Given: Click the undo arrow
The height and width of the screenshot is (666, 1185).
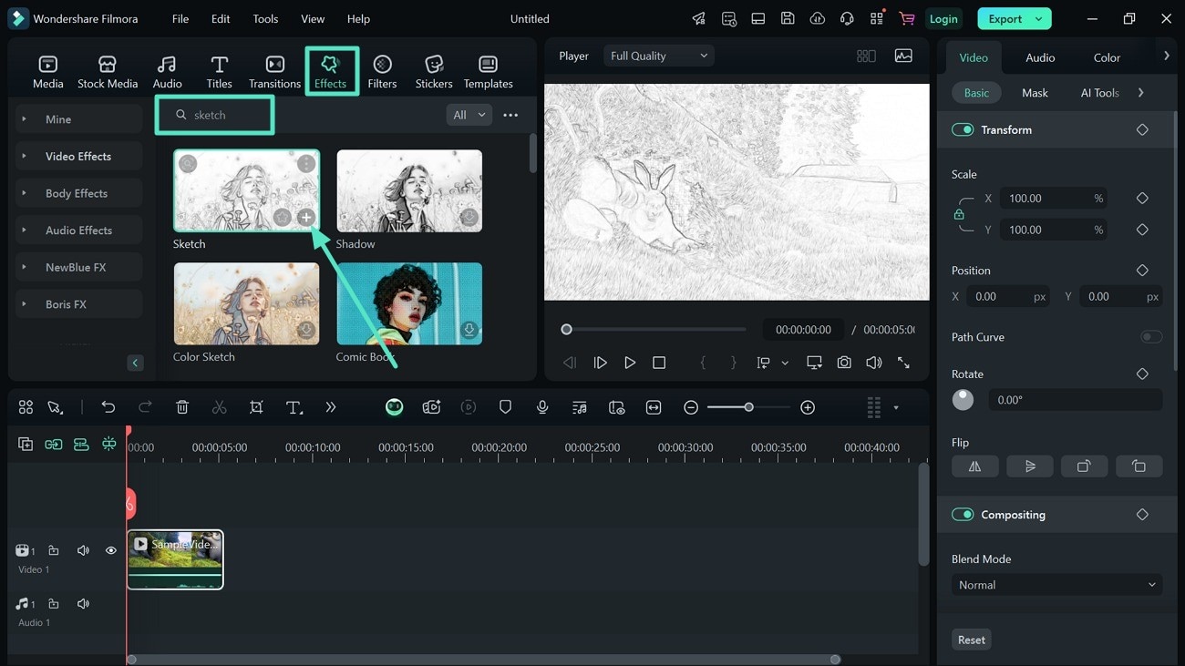Looking at the screenshot, I should tap(108, 407).
